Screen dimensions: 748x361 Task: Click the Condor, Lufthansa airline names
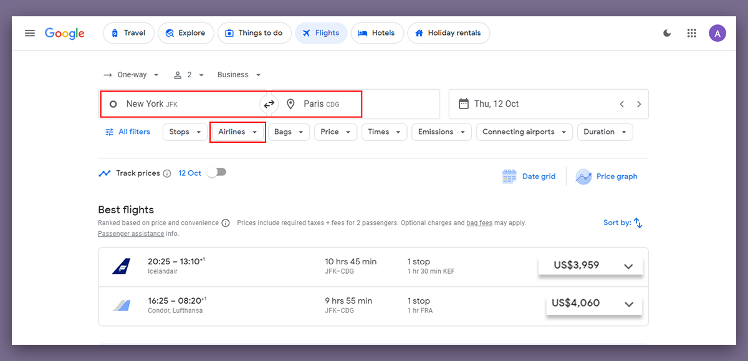click(x=175, y=310)
